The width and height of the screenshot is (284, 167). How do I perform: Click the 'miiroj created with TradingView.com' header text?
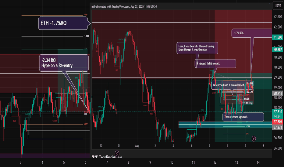pyautogui.click(x=124, y=7)
